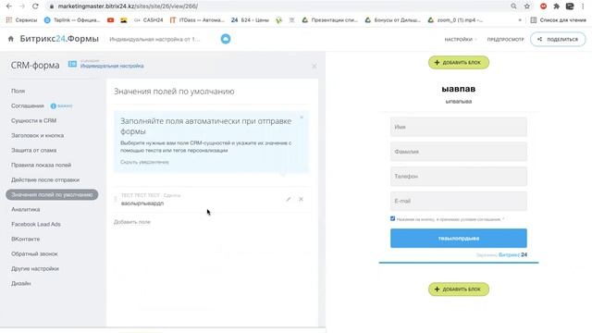Click the Телефон input field
The height and width of the screenshot is (333, 592).
click(459, 177)
